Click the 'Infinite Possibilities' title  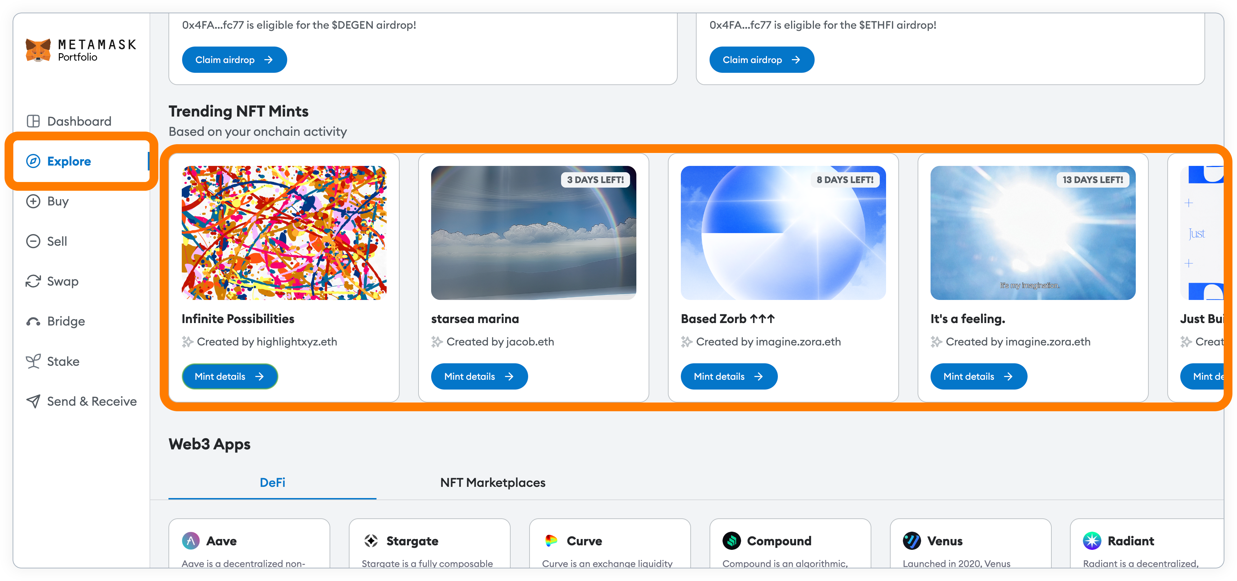[x=238, y=318]
